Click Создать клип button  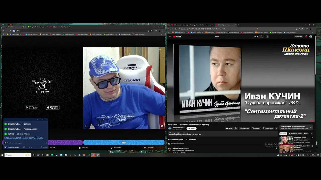coord(268,128)
